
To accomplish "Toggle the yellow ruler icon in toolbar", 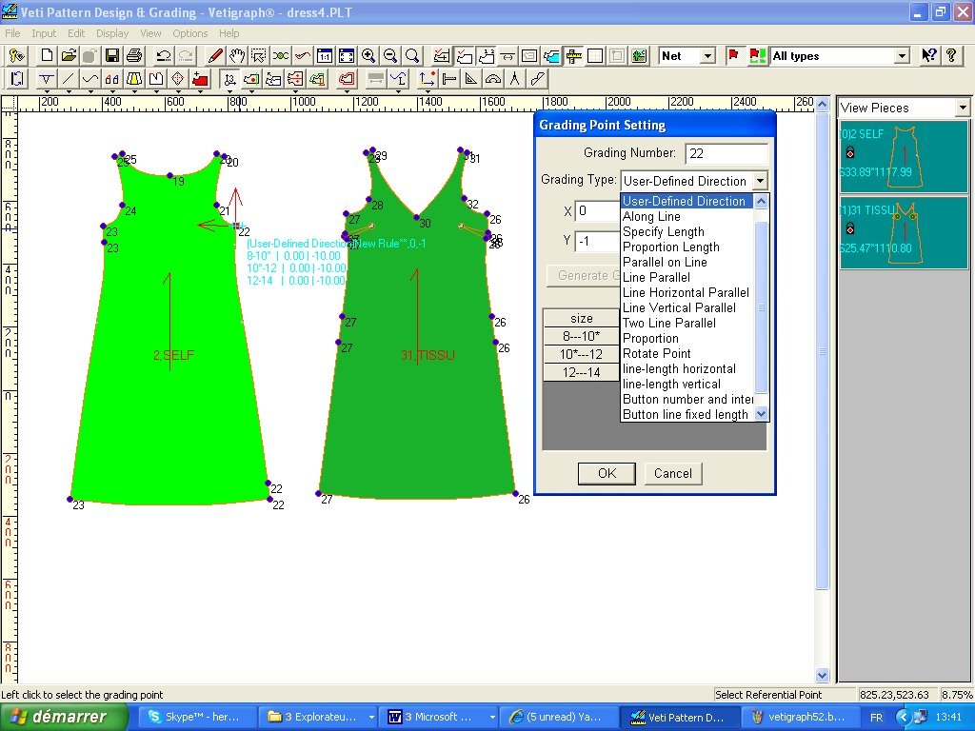I will tap(573, 56).
